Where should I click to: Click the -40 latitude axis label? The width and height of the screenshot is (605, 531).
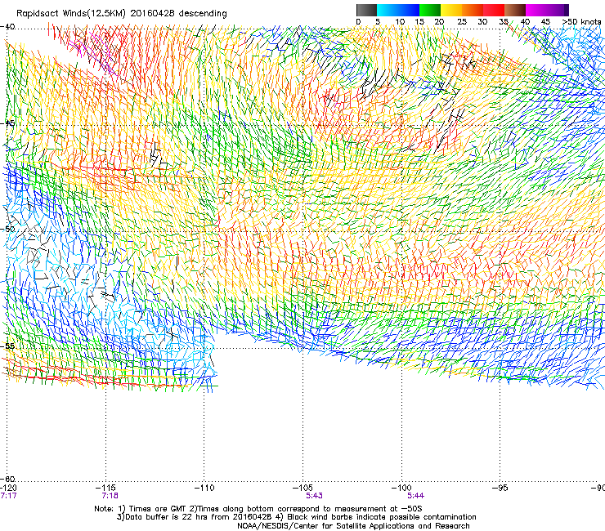click(x=7, y=27)
